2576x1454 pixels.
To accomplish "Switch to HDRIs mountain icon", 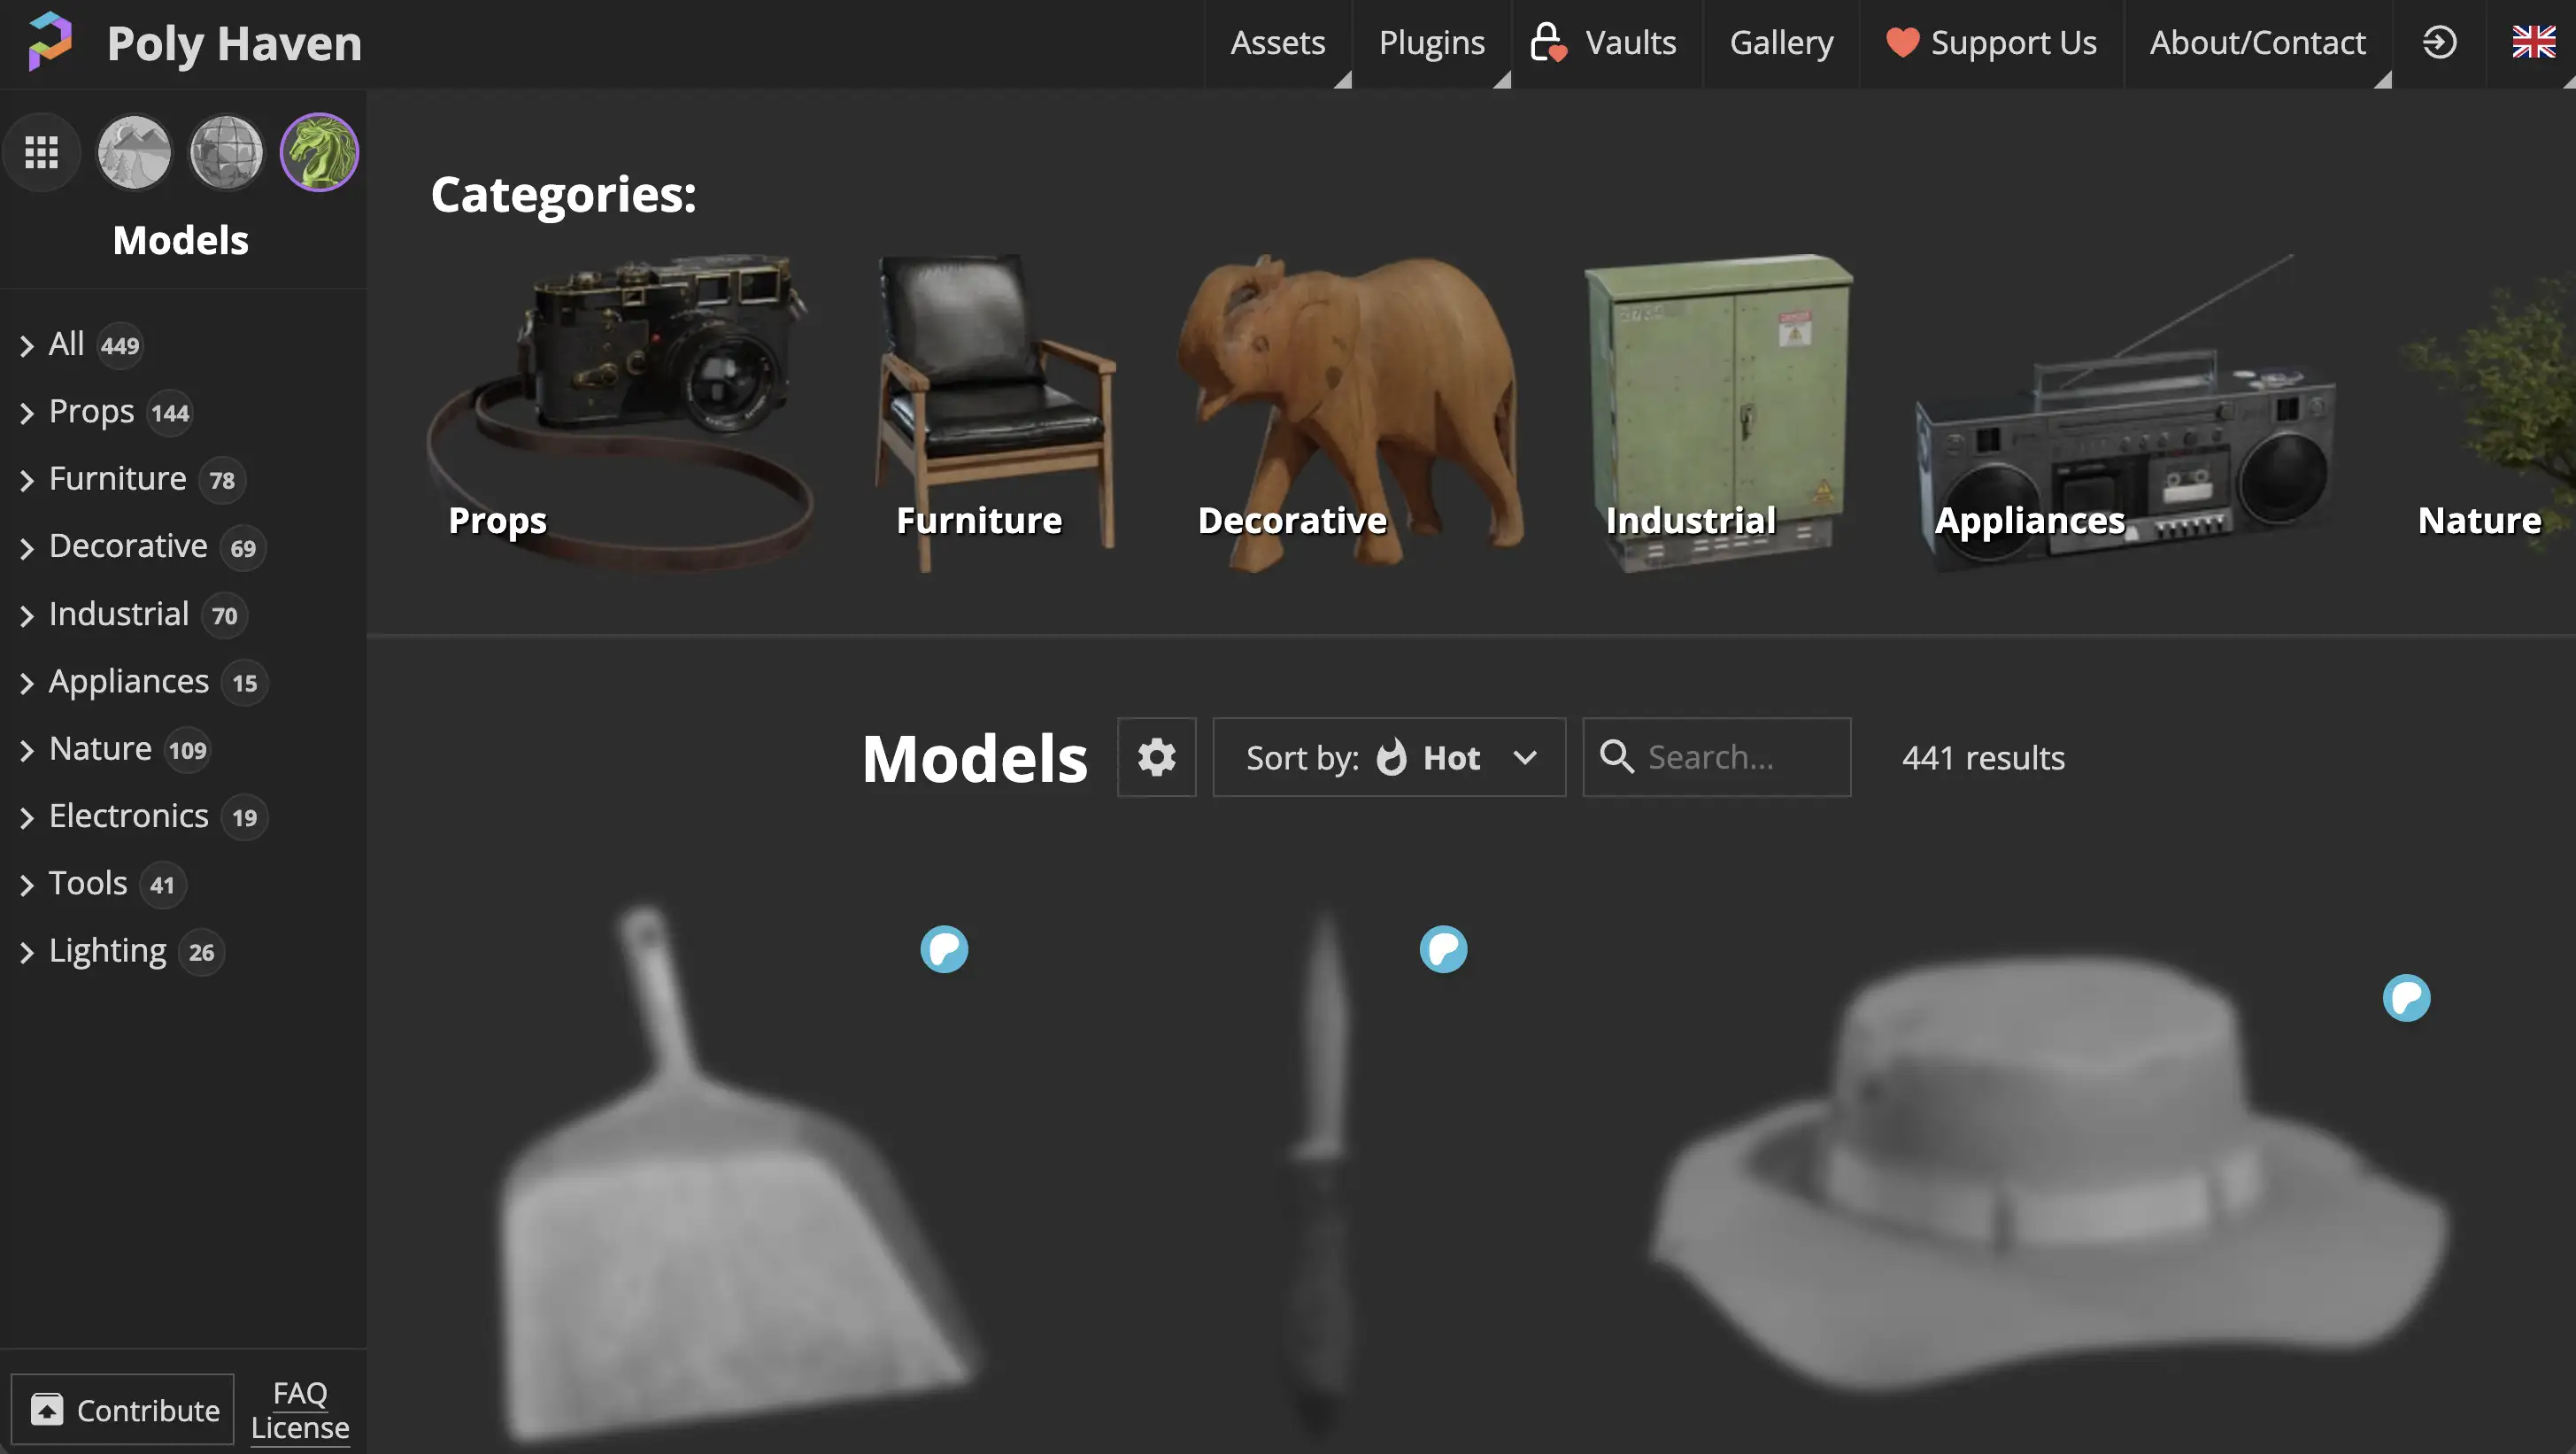I will point(134,152).
